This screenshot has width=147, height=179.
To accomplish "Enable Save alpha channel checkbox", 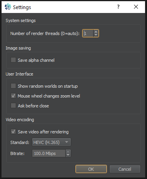I will click(13, 60).
